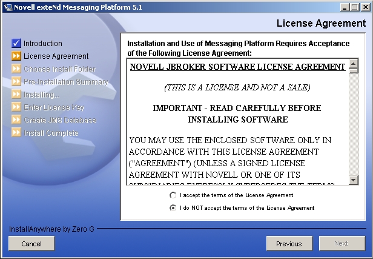373x259 pixels.
Task: Click the Pre-Installation Summary label
Action: 66,82
